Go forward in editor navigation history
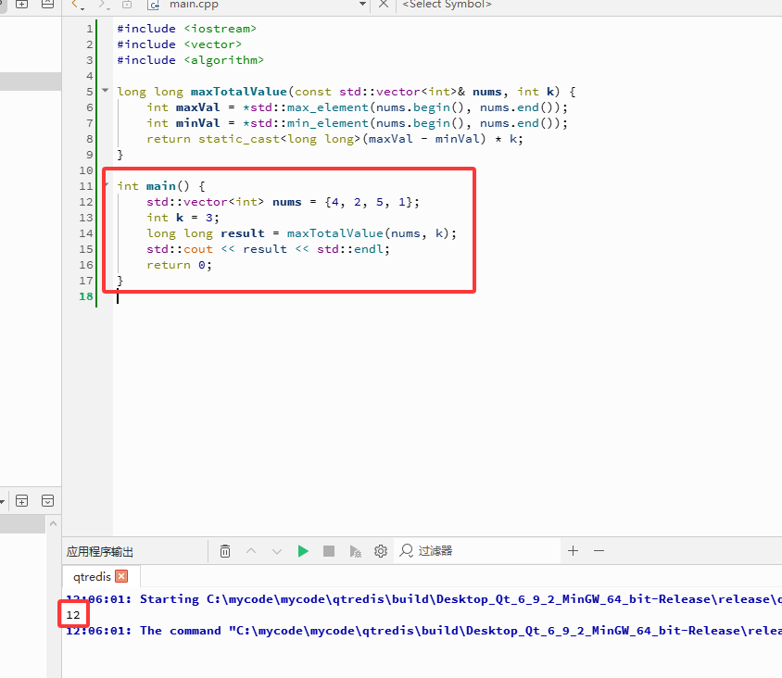 tap(103, 5)
